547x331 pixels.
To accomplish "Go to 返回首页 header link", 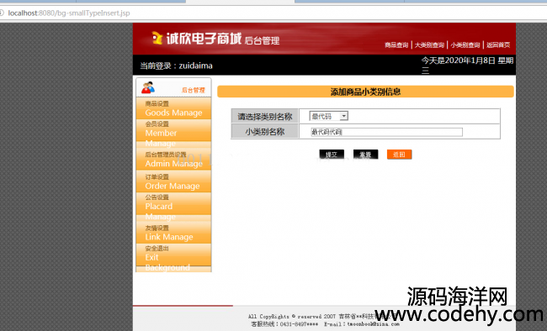I will coord(498,45).
